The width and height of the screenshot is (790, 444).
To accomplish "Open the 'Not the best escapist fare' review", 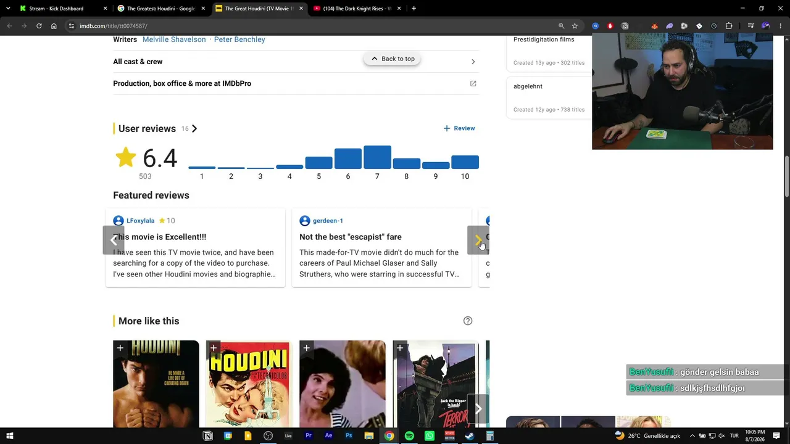I will [351, 237].
